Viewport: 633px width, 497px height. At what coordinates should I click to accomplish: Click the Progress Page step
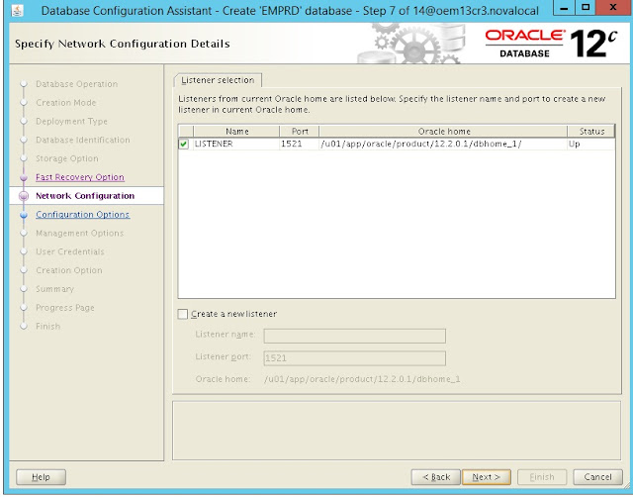pos(65,308)
